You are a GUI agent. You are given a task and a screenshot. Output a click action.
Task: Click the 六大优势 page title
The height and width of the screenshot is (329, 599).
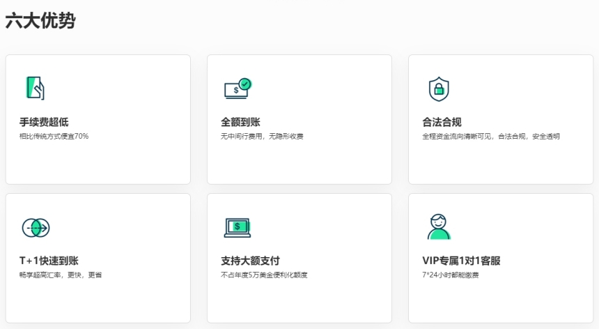point(40,21)
